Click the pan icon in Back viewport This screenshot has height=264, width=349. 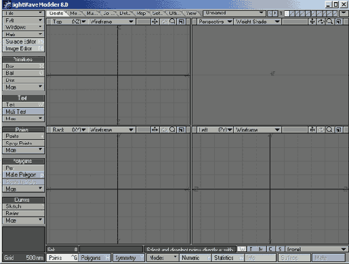click(x=155, y=130)
